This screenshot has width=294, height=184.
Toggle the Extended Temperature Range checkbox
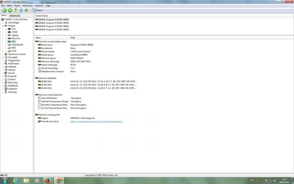pyautogui.click(x=39, y=101)
